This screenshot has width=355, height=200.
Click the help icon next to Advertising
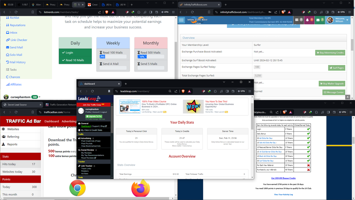point(93,138)
